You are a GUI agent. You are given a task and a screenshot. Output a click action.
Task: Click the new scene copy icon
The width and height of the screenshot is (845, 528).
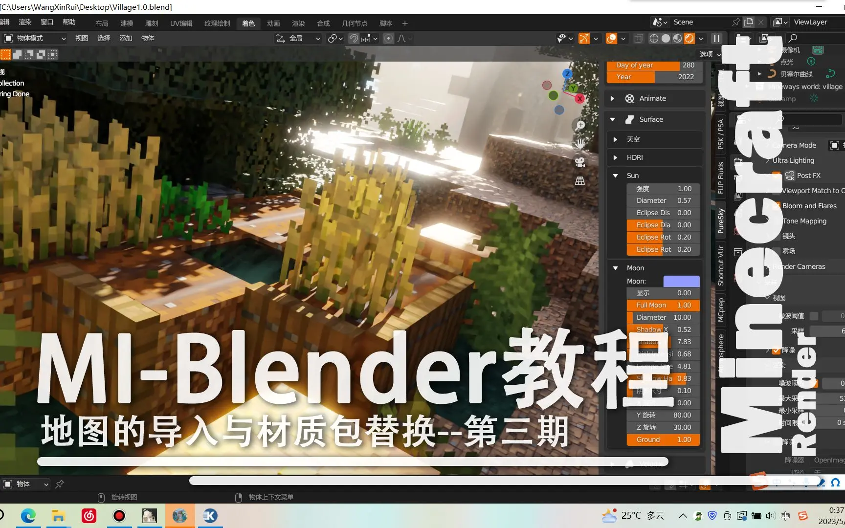pos(749,22)
